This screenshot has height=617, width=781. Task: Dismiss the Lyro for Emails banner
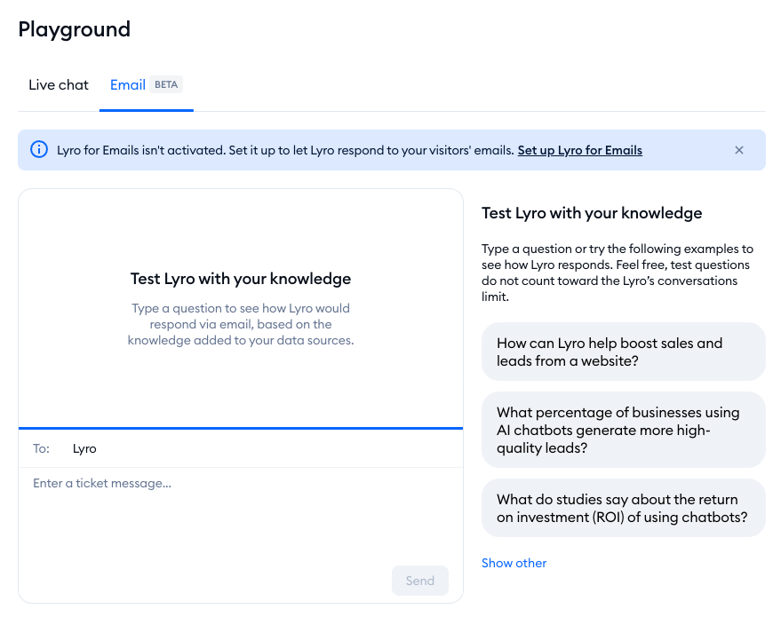(x=738, y=150)
